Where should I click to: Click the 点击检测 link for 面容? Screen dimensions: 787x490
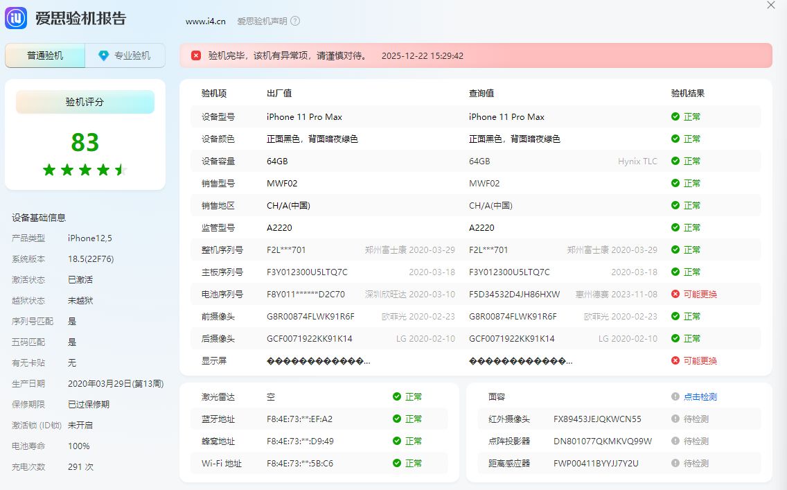click(700, 396)
